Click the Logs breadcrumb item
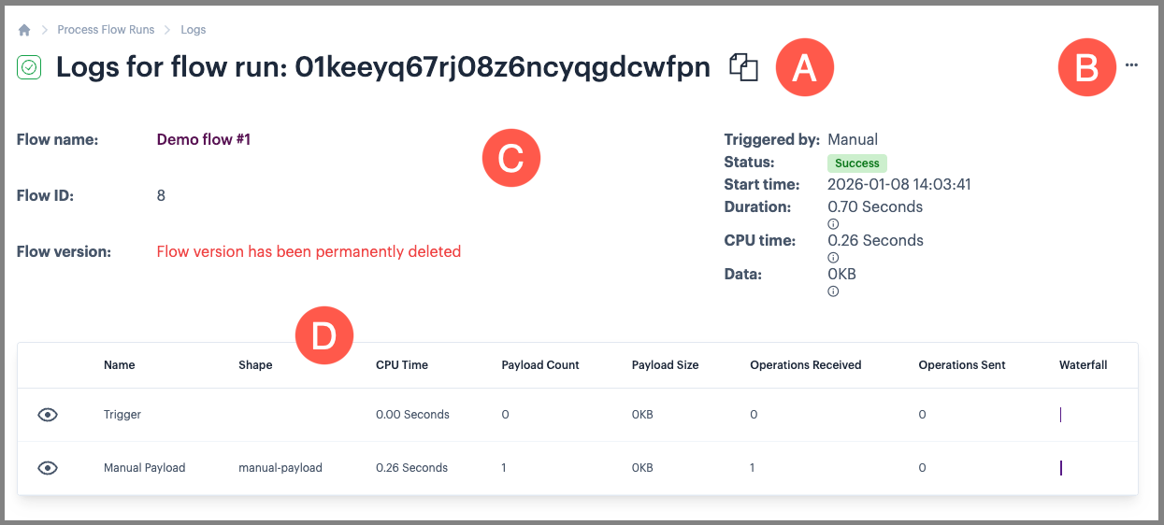The width and height of the screenshot is (1164, 525). point(194,30)
